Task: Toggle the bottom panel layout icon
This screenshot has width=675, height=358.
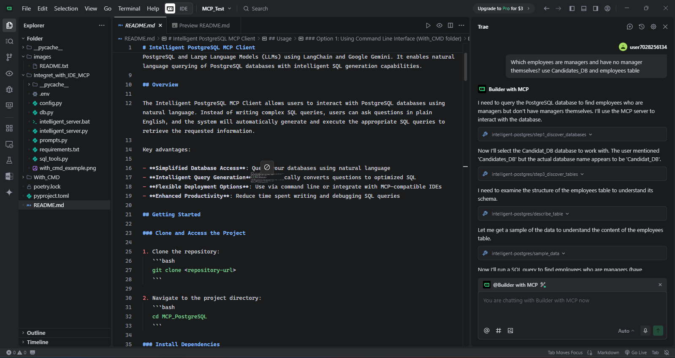Action: pyautogui.click(x=584, y=8)
